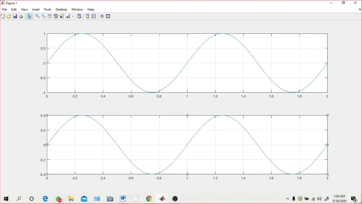Click bottom-left selection handle of lower axes
The height and width of the screenshot is (204, 362).
pyautogui.click(x=47, y=174)
